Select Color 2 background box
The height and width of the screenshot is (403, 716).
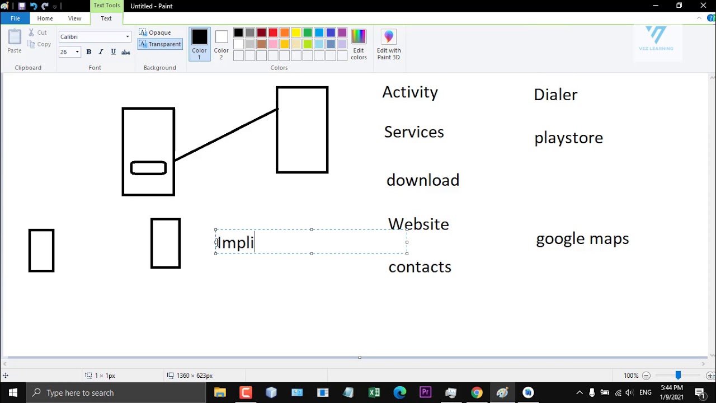point(221,44)
